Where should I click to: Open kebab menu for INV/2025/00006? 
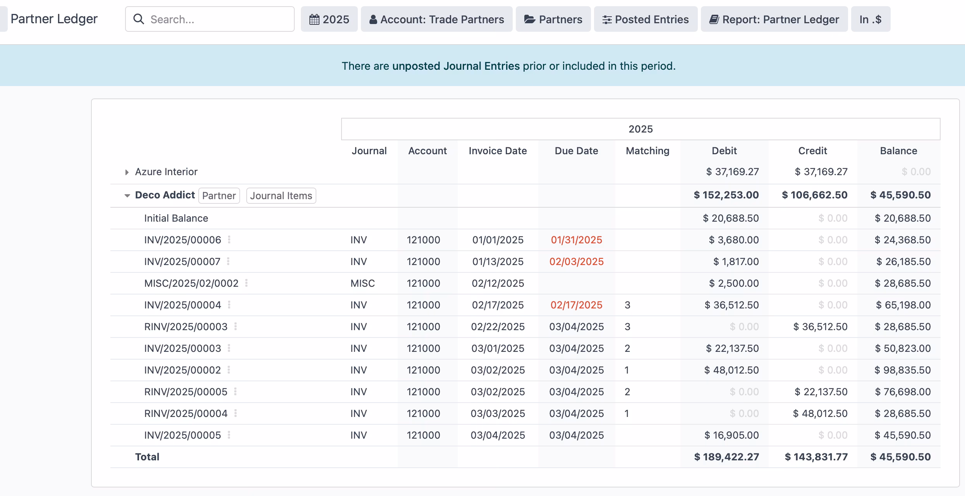[229, 239]
